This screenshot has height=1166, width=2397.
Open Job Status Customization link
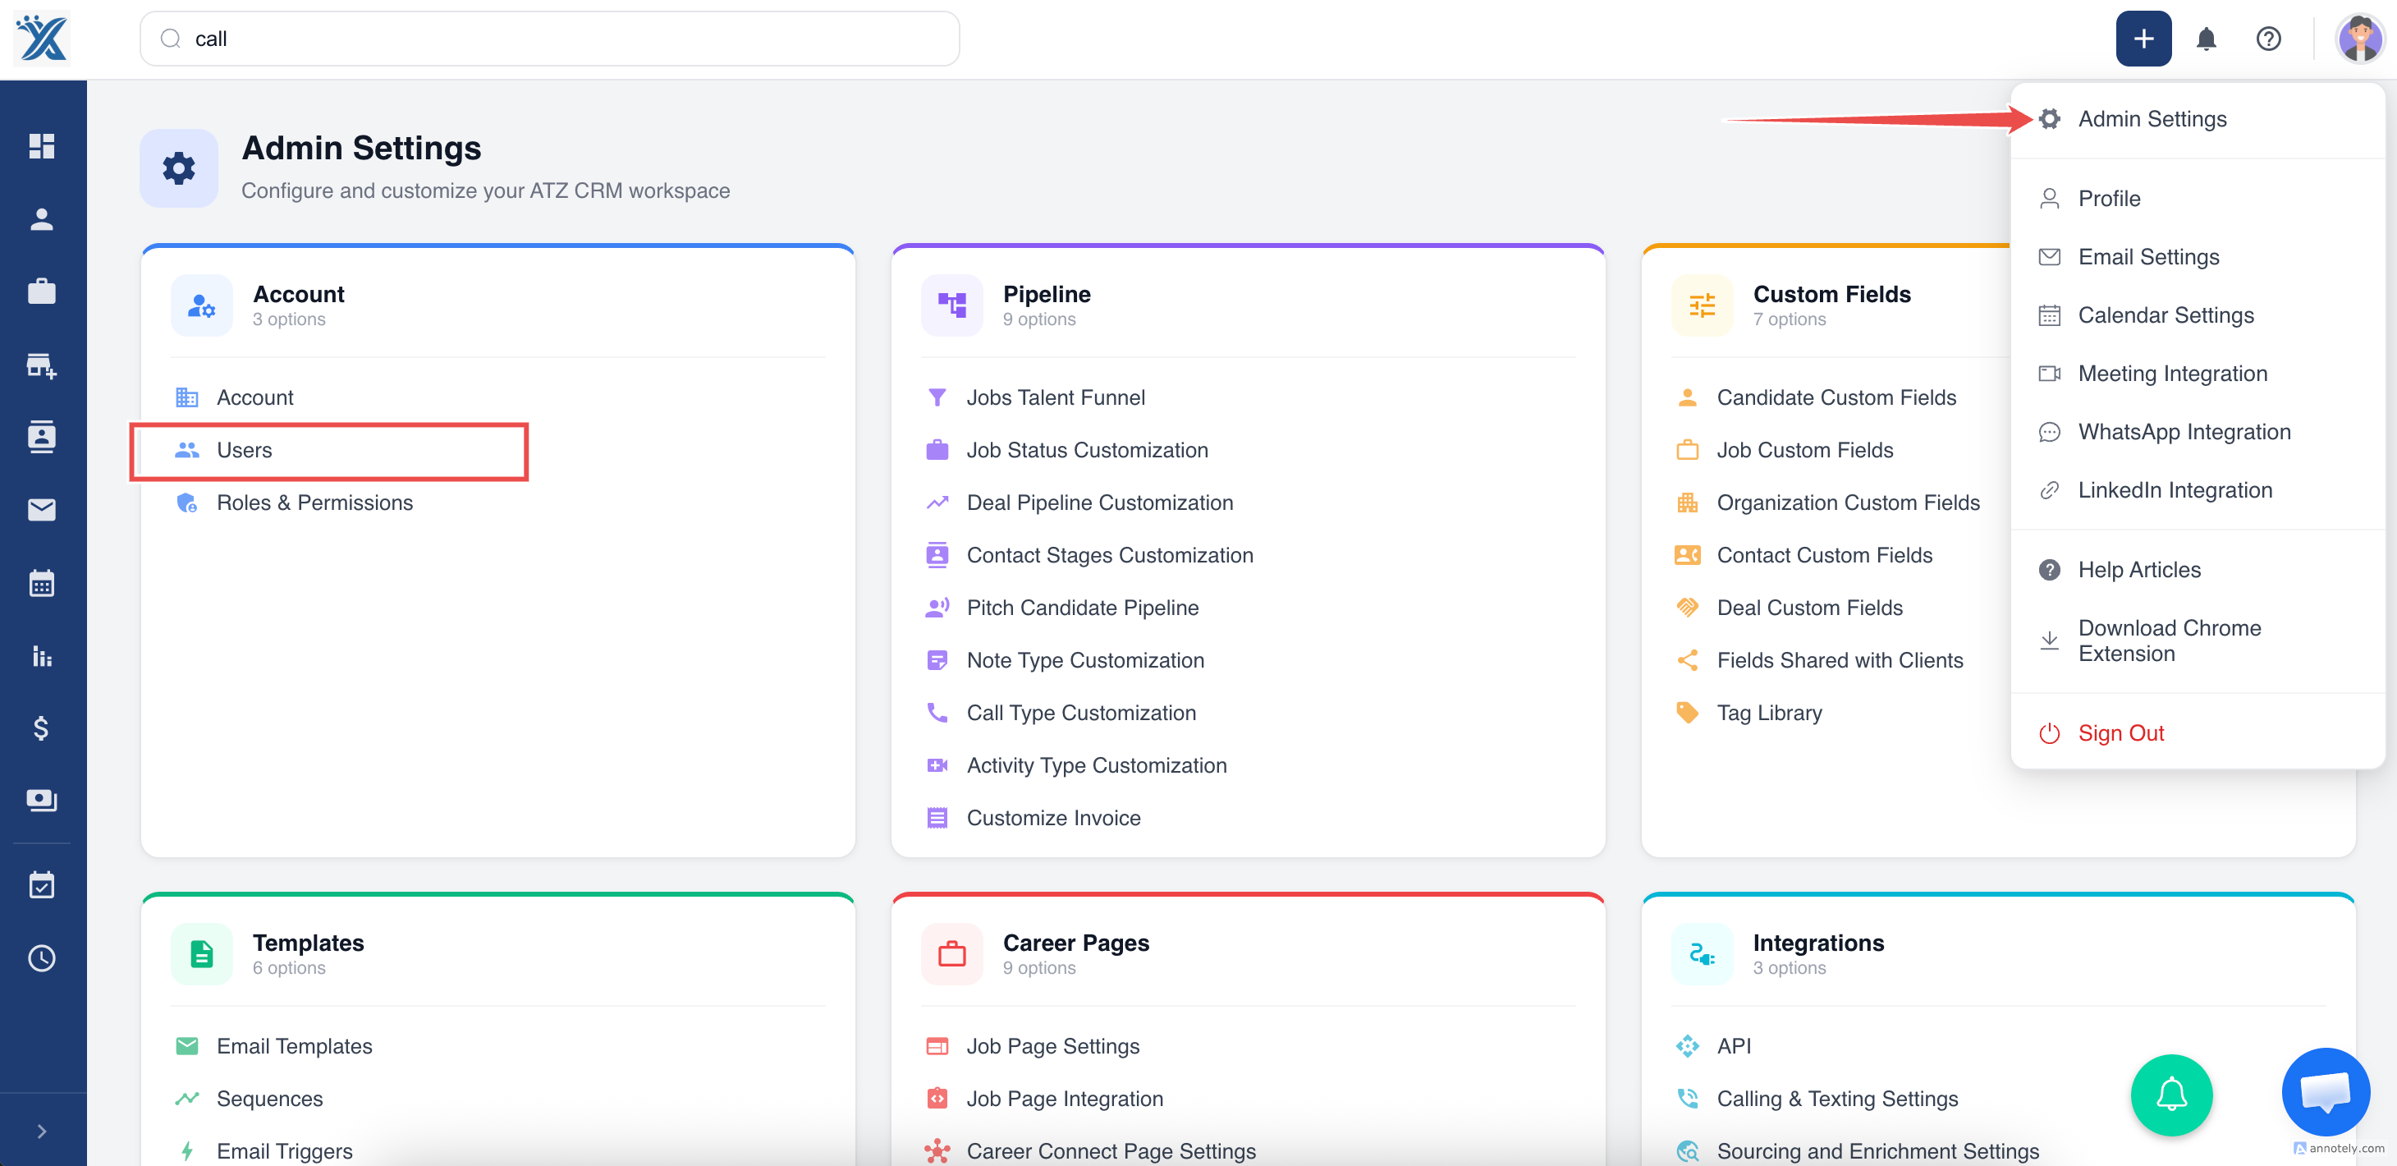coord(1087,451)
